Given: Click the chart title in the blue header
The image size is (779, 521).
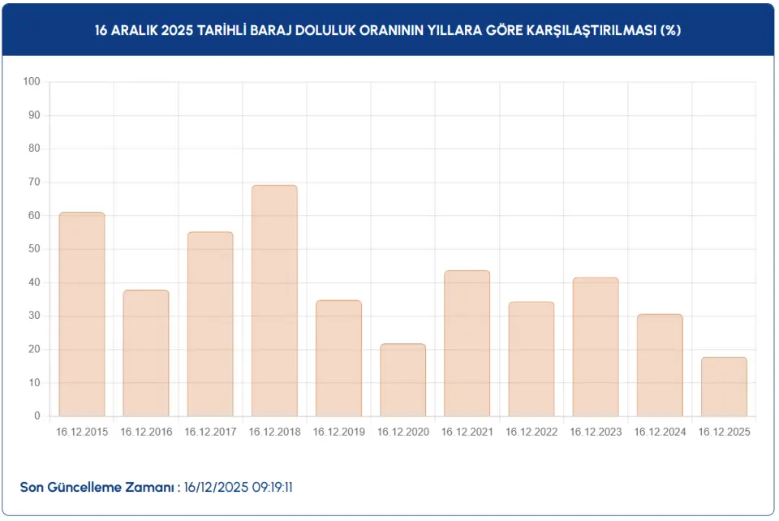Looking at the screenshot, I should click(x=388, y=30).
